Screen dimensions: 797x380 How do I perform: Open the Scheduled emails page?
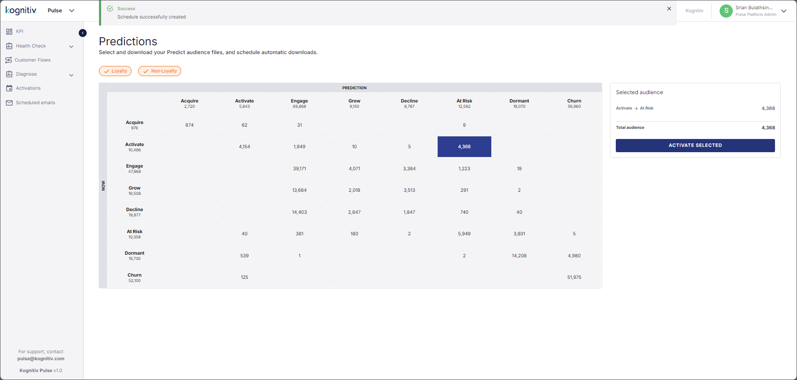(x=36, y=103)
